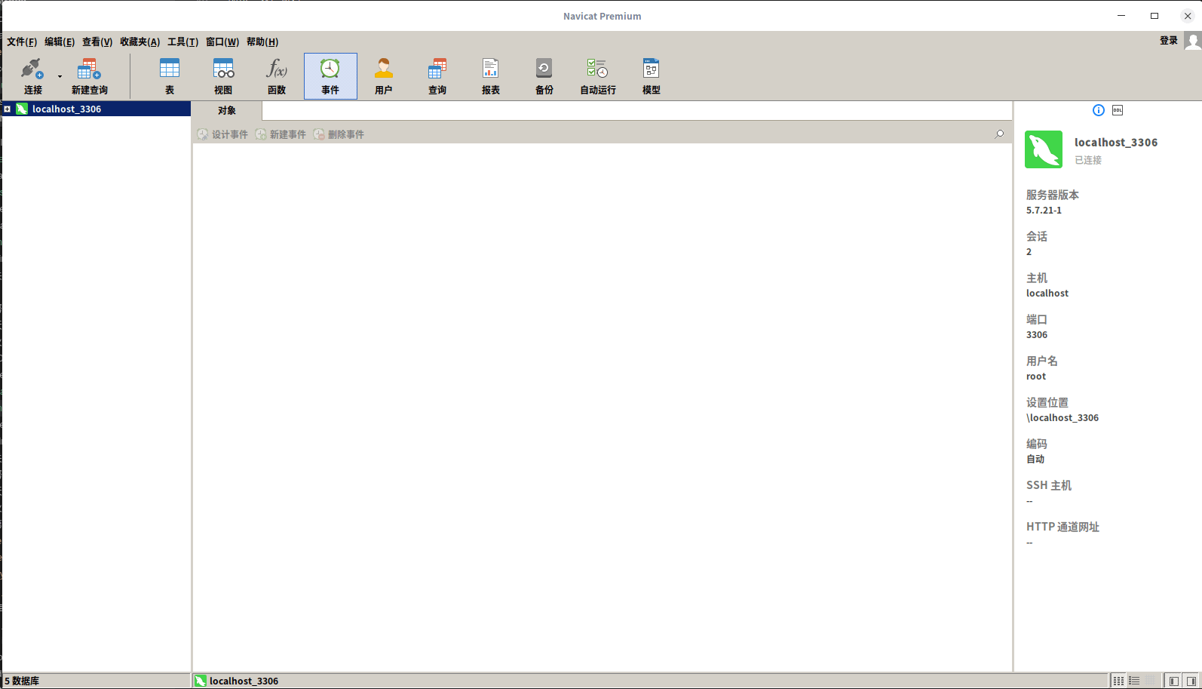Select the 函数 (Function) toolbar icon
This screenshot has height=689, width=1202.
277,76
